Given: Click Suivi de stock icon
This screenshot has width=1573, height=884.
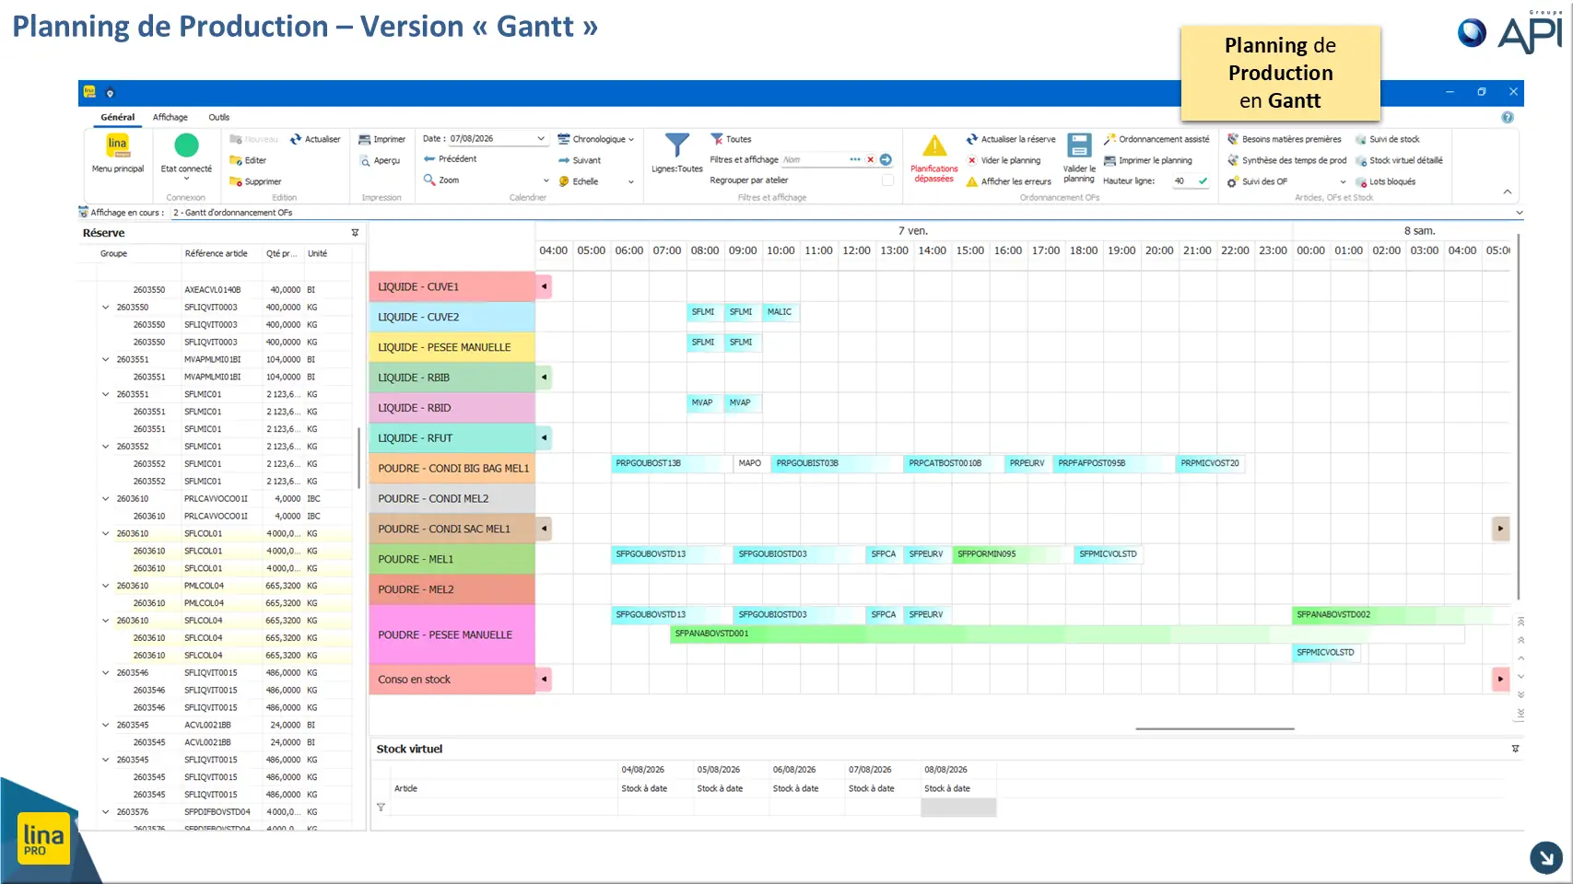Looking at the screenshot, I should [x=1361, y=139].
